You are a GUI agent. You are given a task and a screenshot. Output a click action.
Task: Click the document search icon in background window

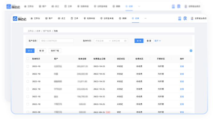tap(179, 6)
